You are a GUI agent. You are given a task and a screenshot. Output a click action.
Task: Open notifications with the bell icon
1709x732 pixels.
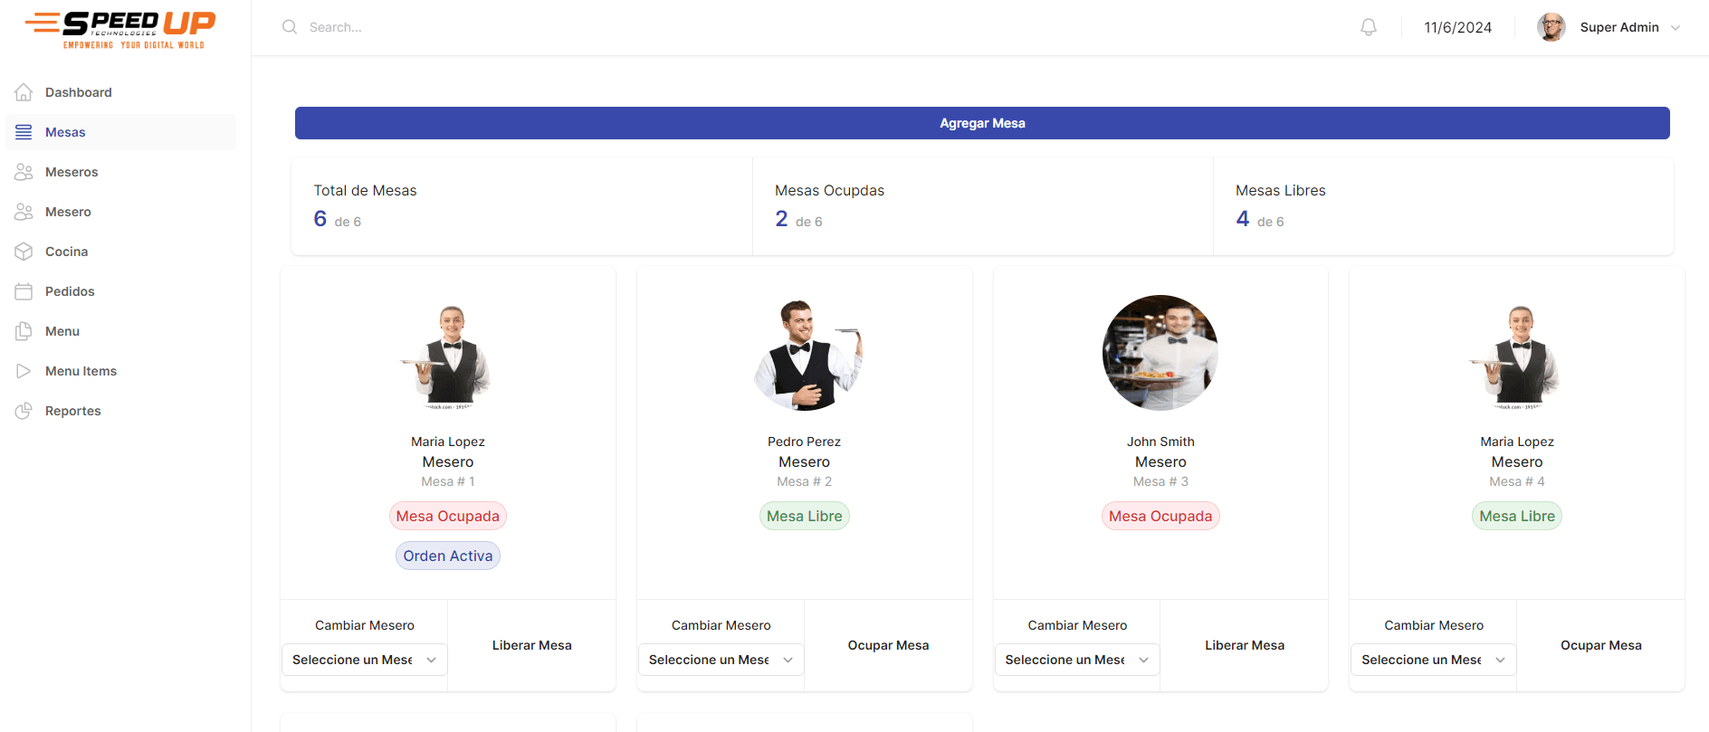pyautogui.click(x=1368, y=27)
